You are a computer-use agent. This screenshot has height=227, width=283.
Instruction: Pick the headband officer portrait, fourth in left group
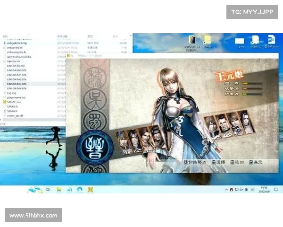157,137
